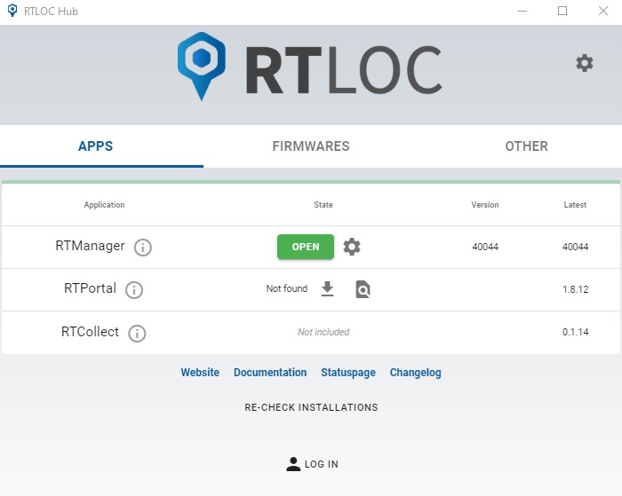Maximize the RTLOC Hub window
The height and width of the screenshot is (496, 622).
[x=562, y=12]
